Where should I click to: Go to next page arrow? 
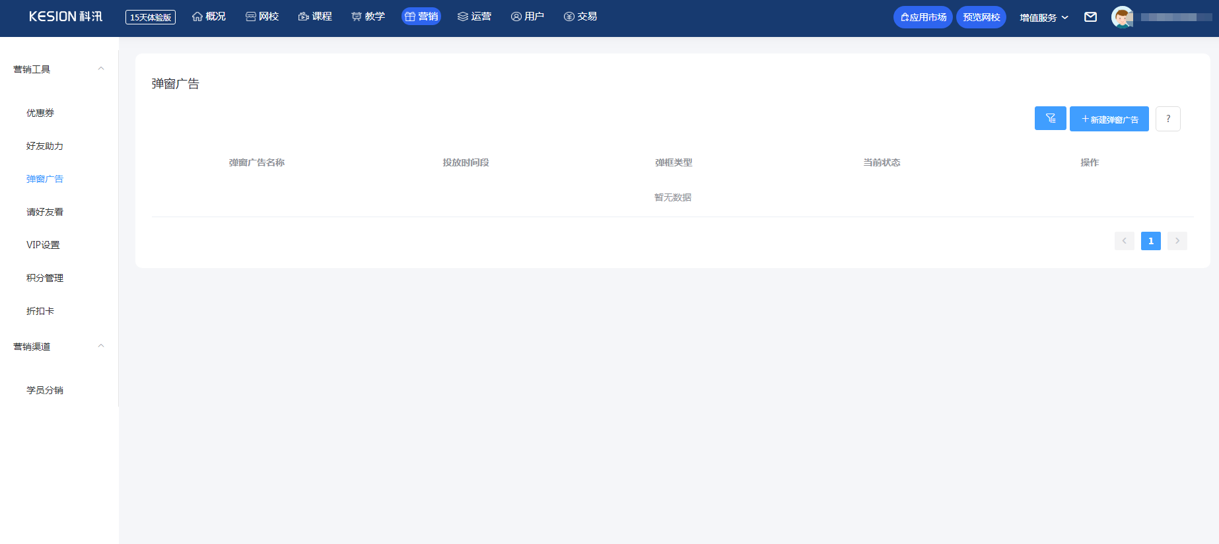1177,241
